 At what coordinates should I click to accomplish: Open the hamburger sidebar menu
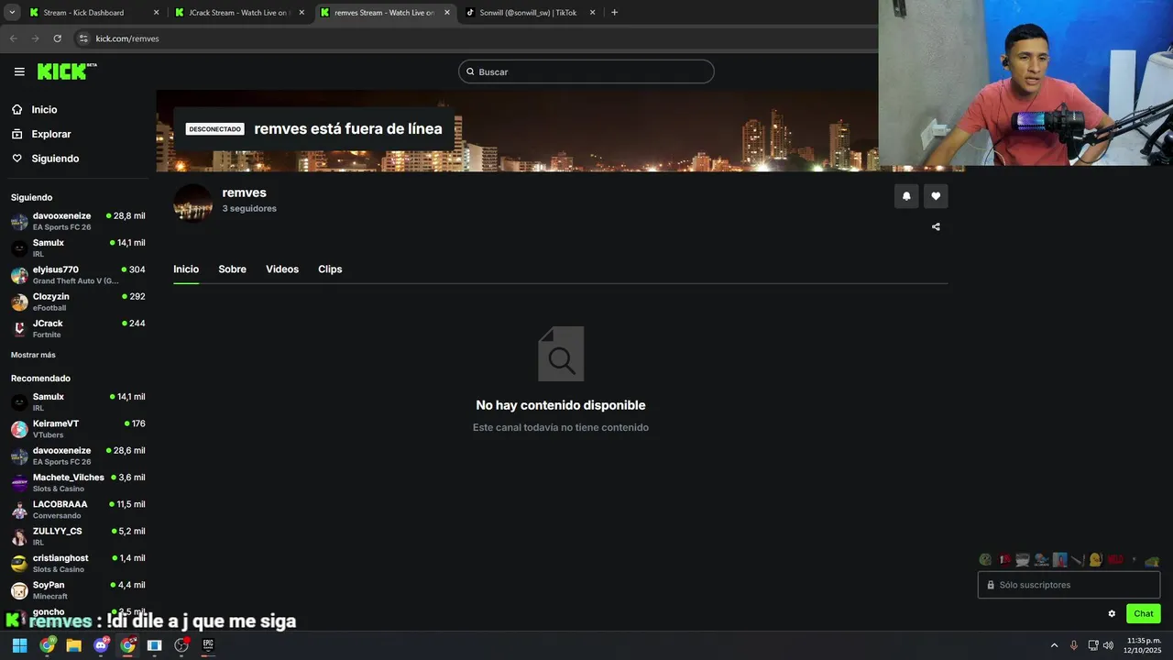coord(19,71)
